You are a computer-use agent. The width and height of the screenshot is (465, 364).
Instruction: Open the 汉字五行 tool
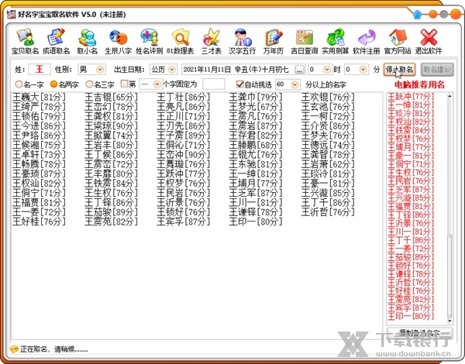(242, 42)
